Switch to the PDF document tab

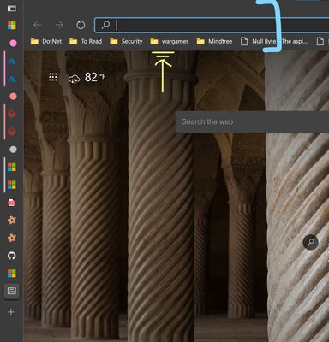point(11,203)
